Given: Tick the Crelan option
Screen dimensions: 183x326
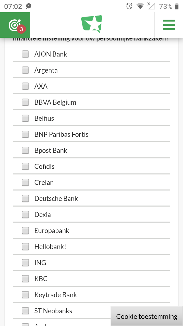Looking at the screenshot, I should pyautogui.click(x=25, y=182).
